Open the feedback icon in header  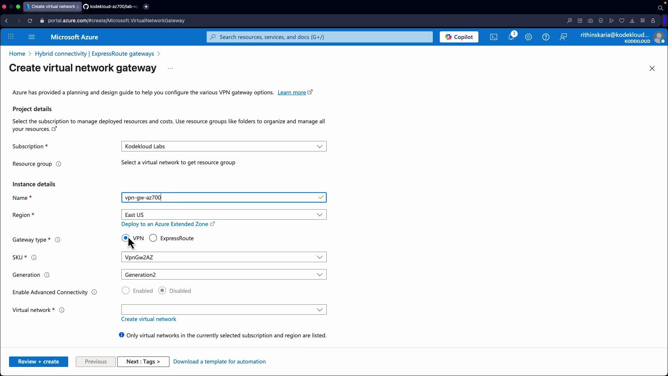coord(563,37)
